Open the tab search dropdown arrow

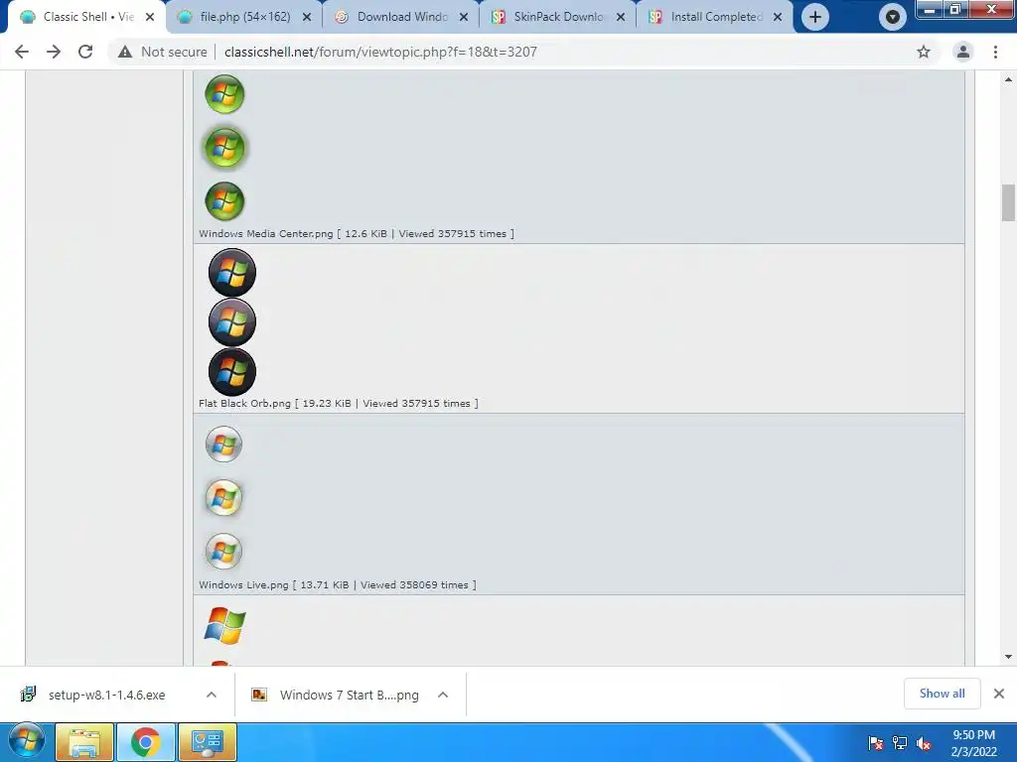click(893, 18)
